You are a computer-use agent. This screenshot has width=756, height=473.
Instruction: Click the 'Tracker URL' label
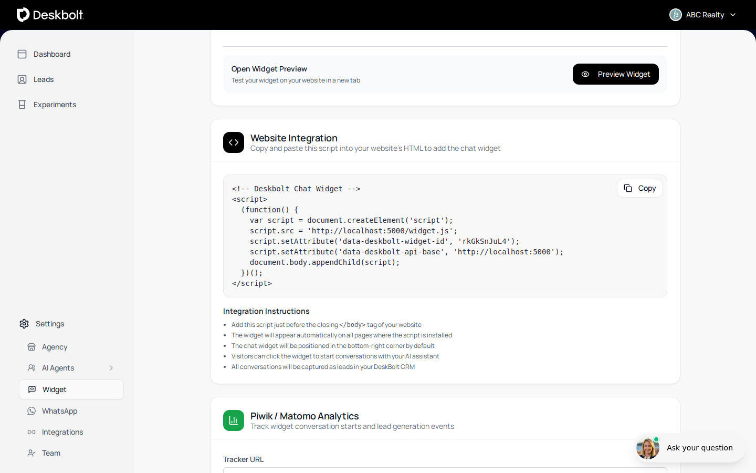[x=244, y=459]
